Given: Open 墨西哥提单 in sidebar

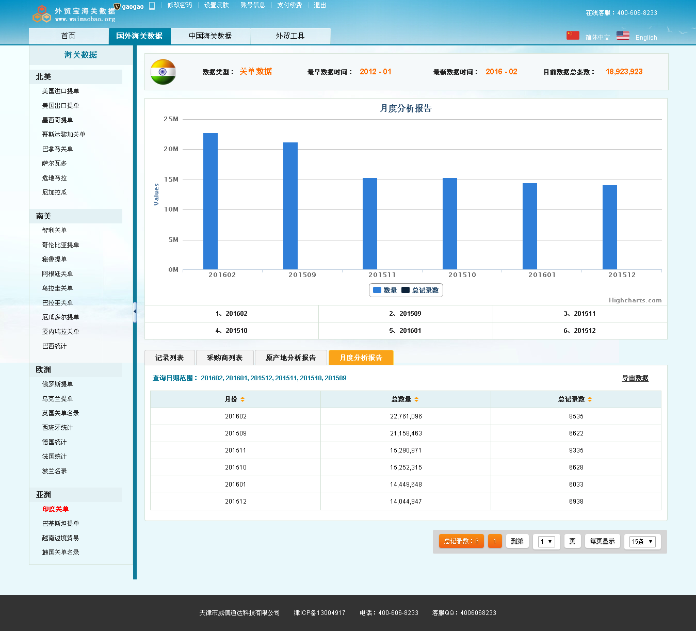Looking at the screenshot, I should tap(57, 120).
